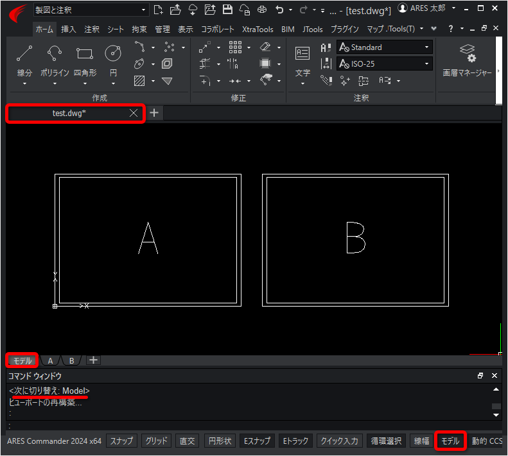The image size is (508, 456).
Task: Switch to the 表示 ribbon tab
Action: [186, 30]
